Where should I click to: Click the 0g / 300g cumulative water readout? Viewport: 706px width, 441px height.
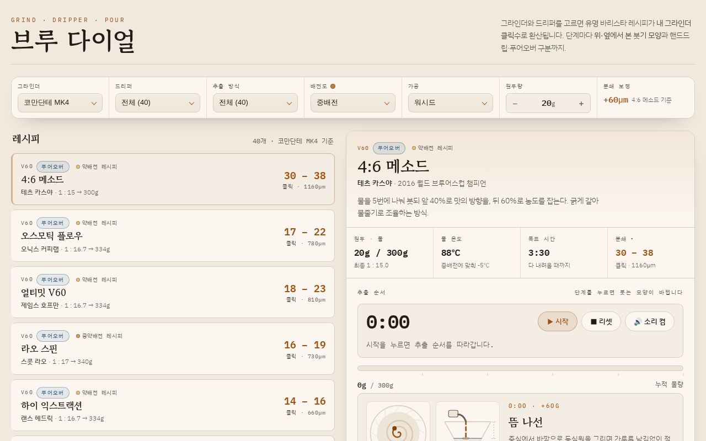[375, 385]
